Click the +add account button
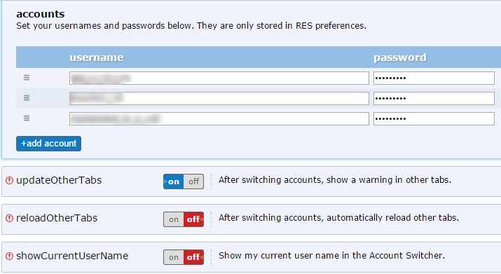 [x=48, y=144]
